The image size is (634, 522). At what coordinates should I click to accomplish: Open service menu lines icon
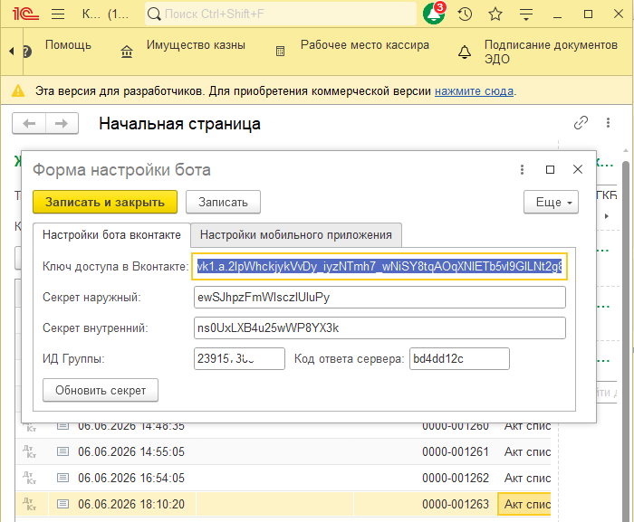point(526,14)
